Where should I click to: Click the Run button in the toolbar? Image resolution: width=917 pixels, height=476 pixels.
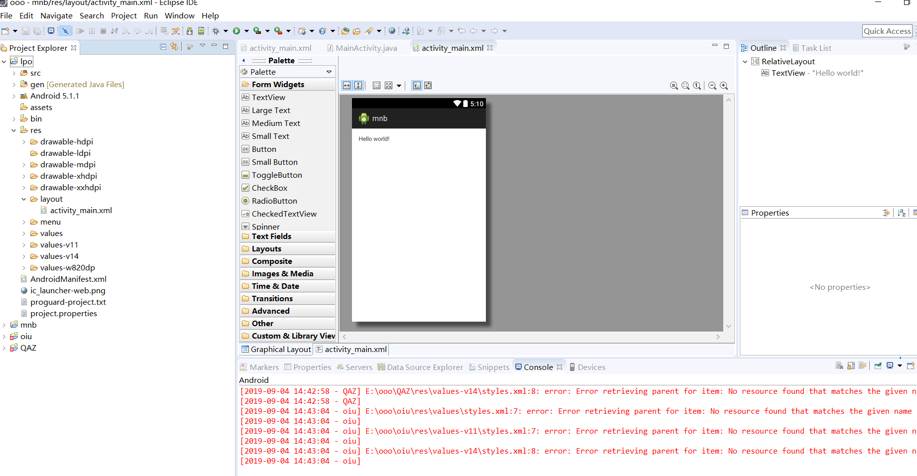click(x=236, y=31)
